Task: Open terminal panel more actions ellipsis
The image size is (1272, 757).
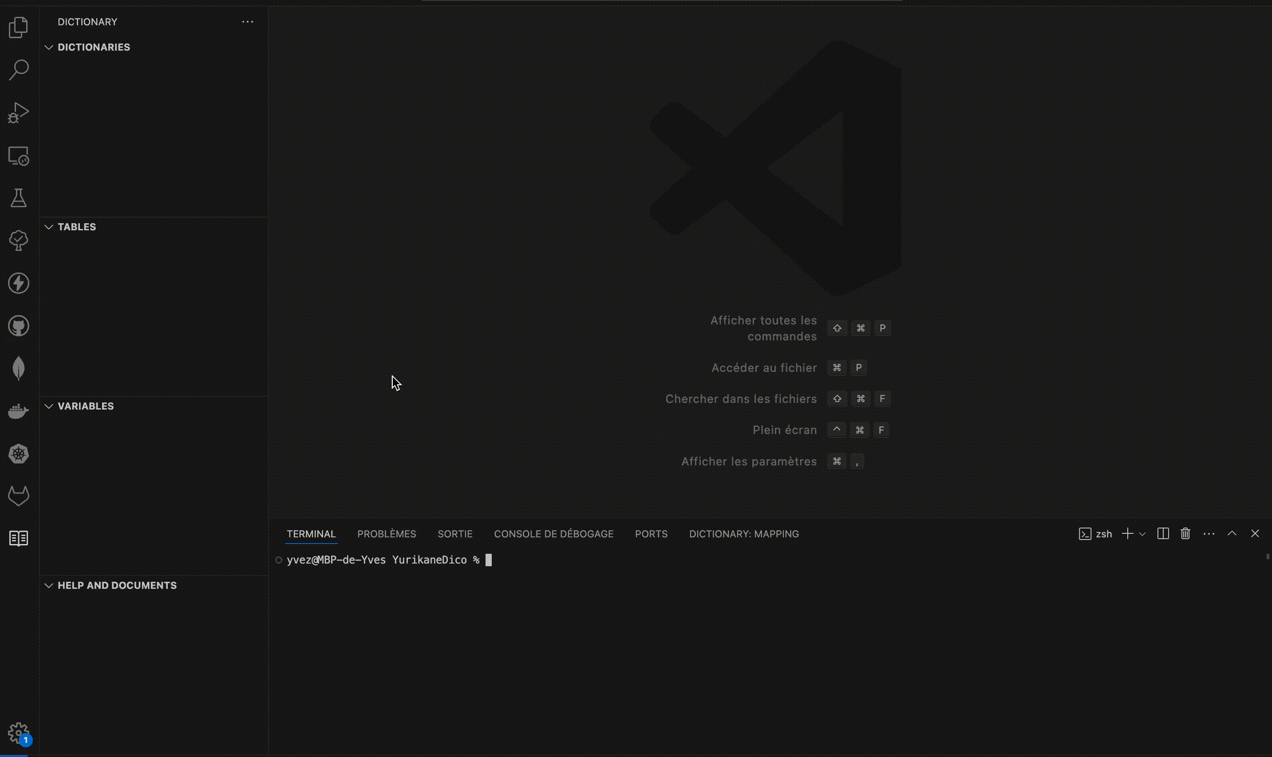Action: click(1209, 533)
